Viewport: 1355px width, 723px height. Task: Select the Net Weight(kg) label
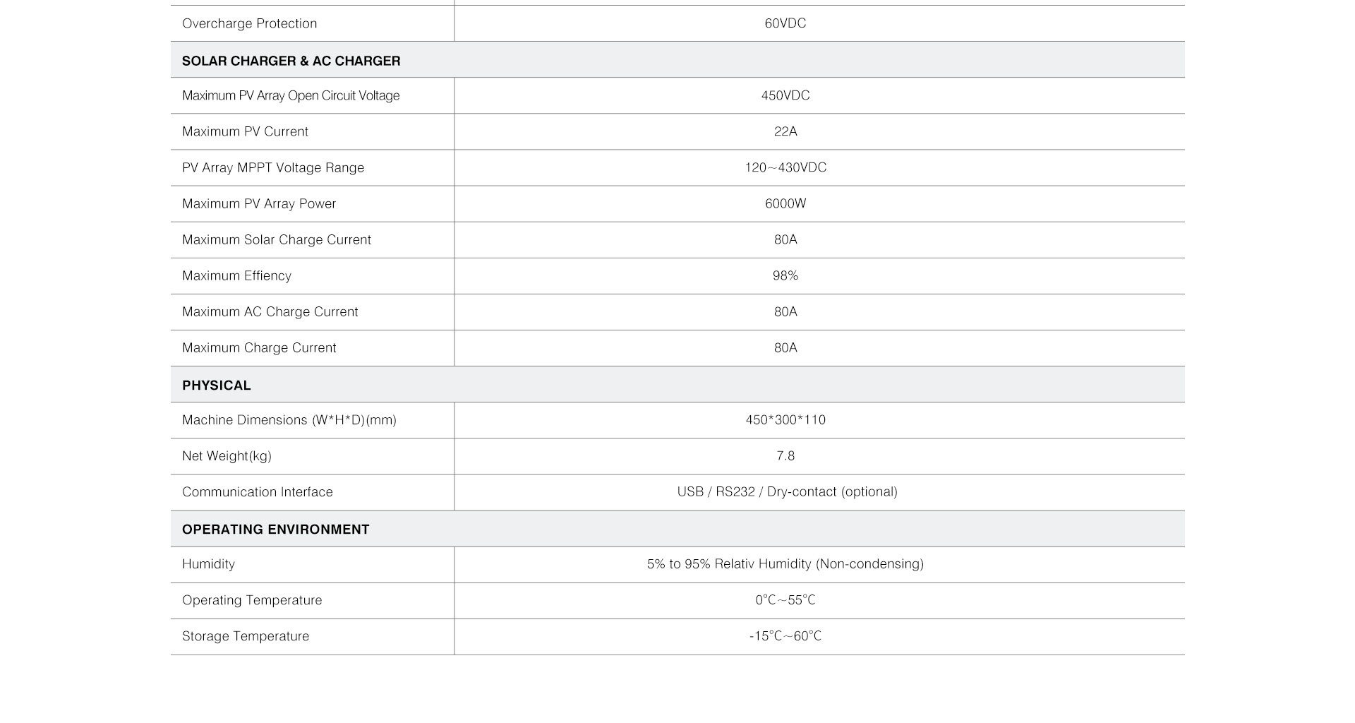point(227,456)
